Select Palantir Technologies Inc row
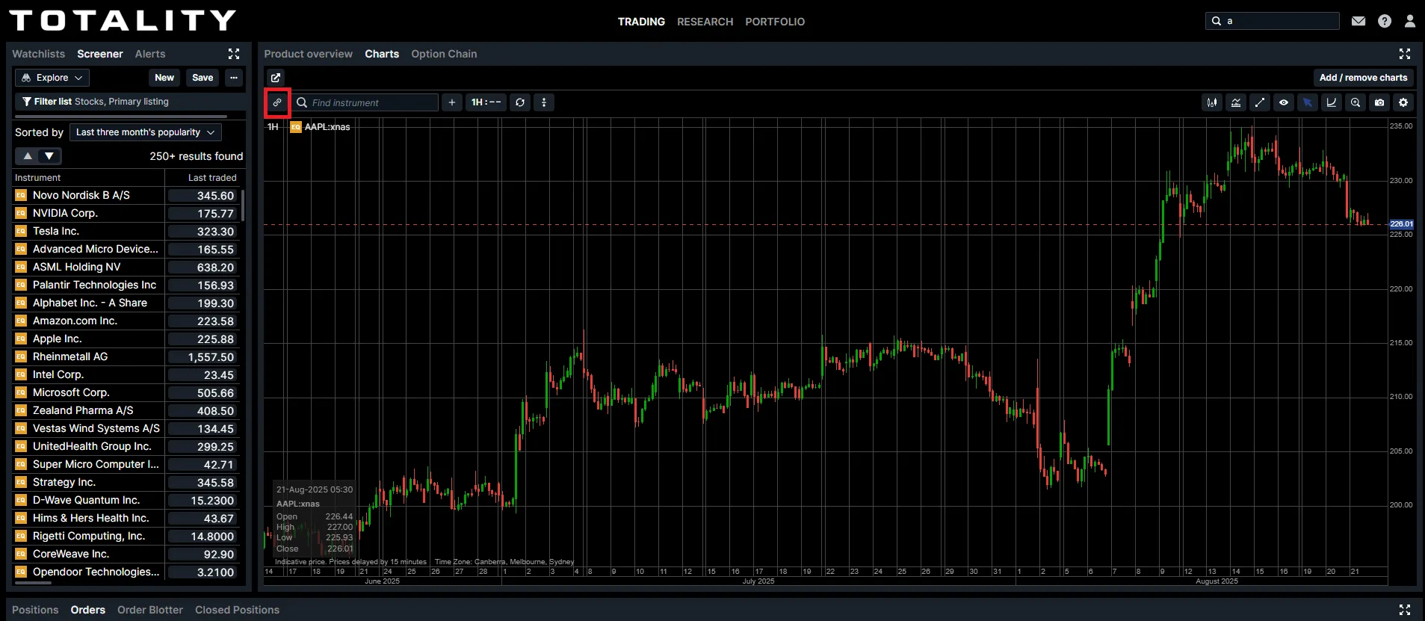Screen dimensions: 1425x621 pyautogui.click(x=126, y=285)
